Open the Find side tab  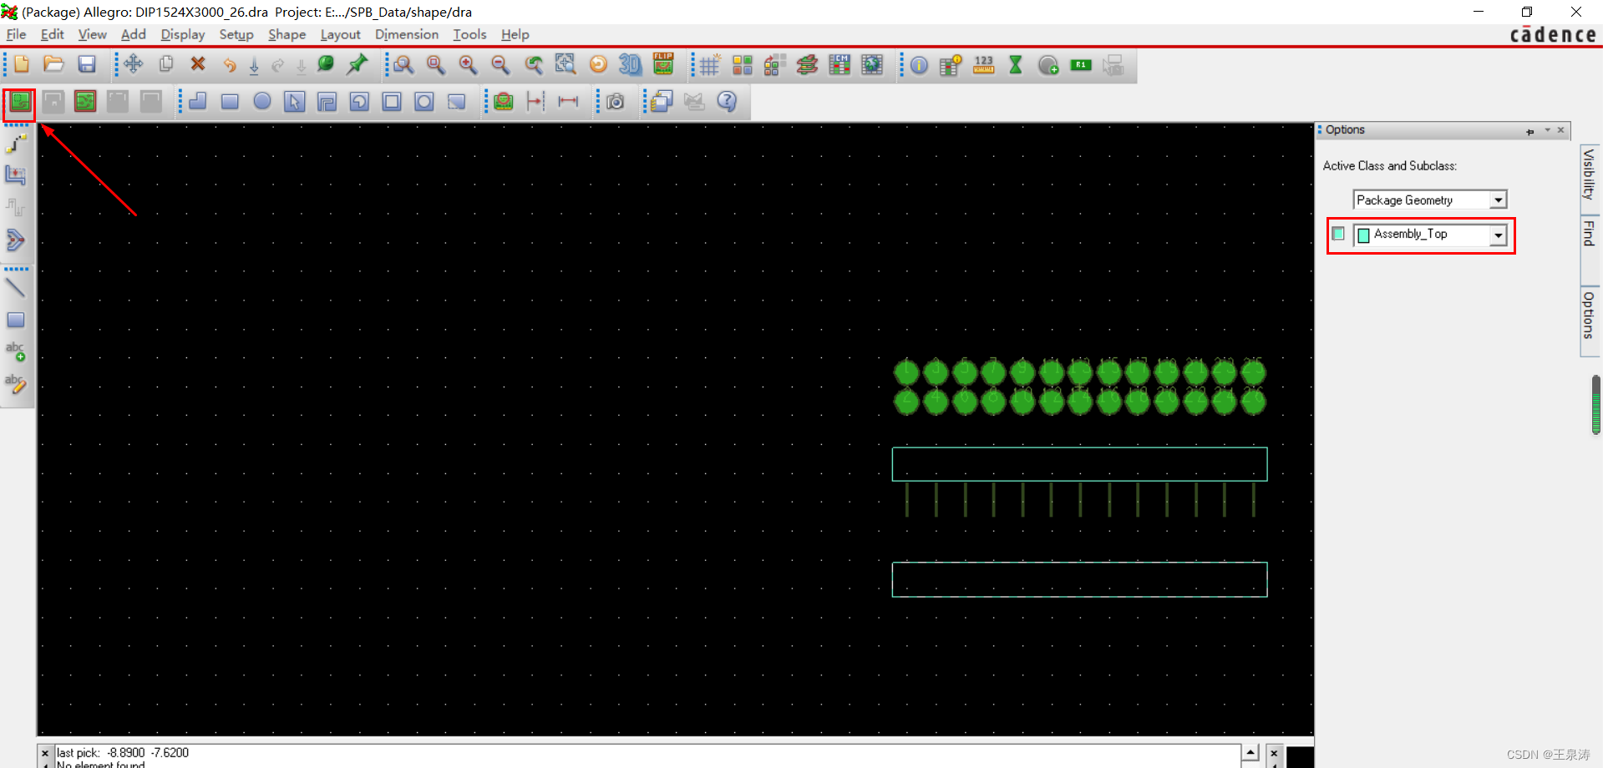click(1589, 234)
